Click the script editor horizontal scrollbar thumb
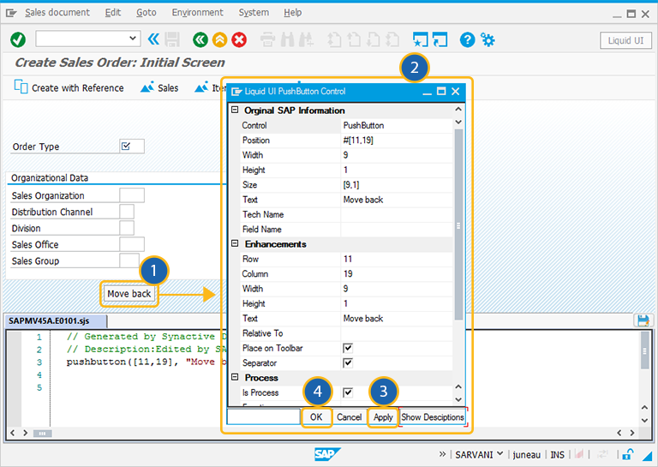658x467 pixels. pyautogui.click(x=42, y=434)
